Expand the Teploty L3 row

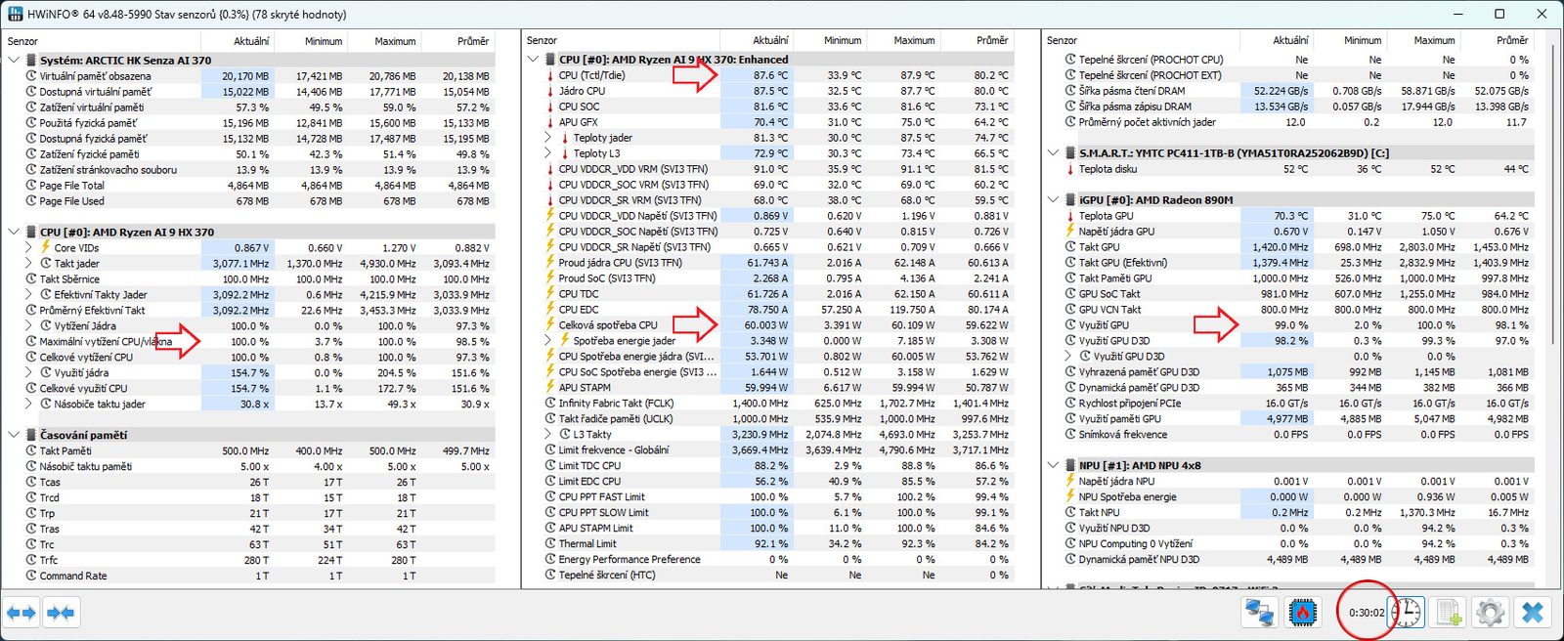tap(548, 153)
